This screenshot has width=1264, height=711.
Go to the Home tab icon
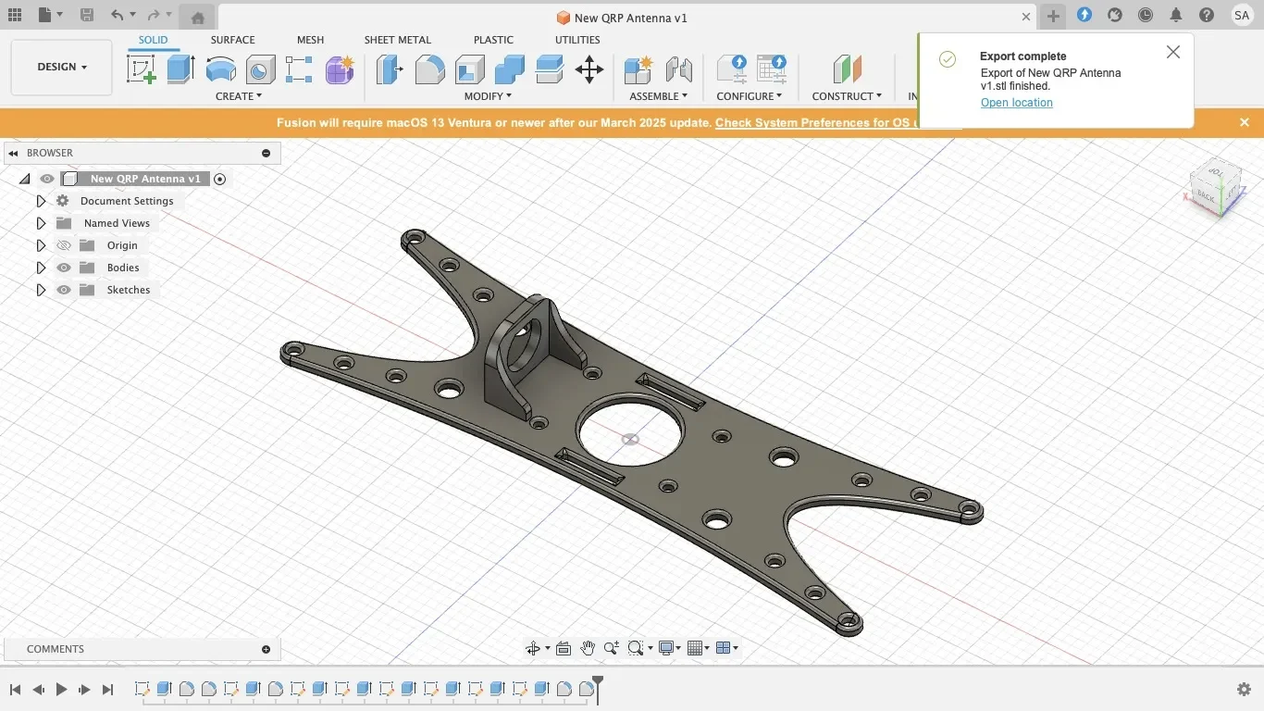tap(197, 18)
